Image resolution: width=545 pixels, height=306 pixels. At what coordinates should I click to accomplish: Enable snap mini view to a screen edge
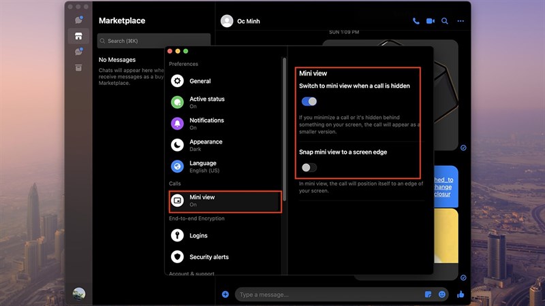pos(309,167)
